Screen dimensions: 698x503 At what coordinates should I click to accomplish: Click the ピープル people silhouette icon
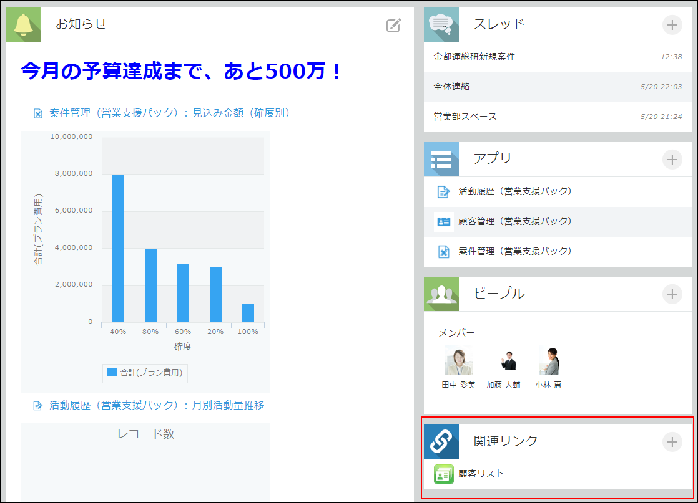tap(441, 293)
